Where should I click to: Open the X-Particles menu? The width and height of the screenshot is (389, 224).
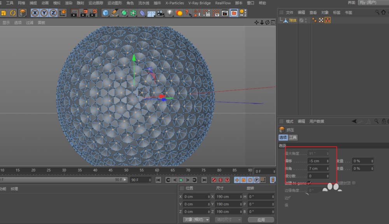[174, 3]
